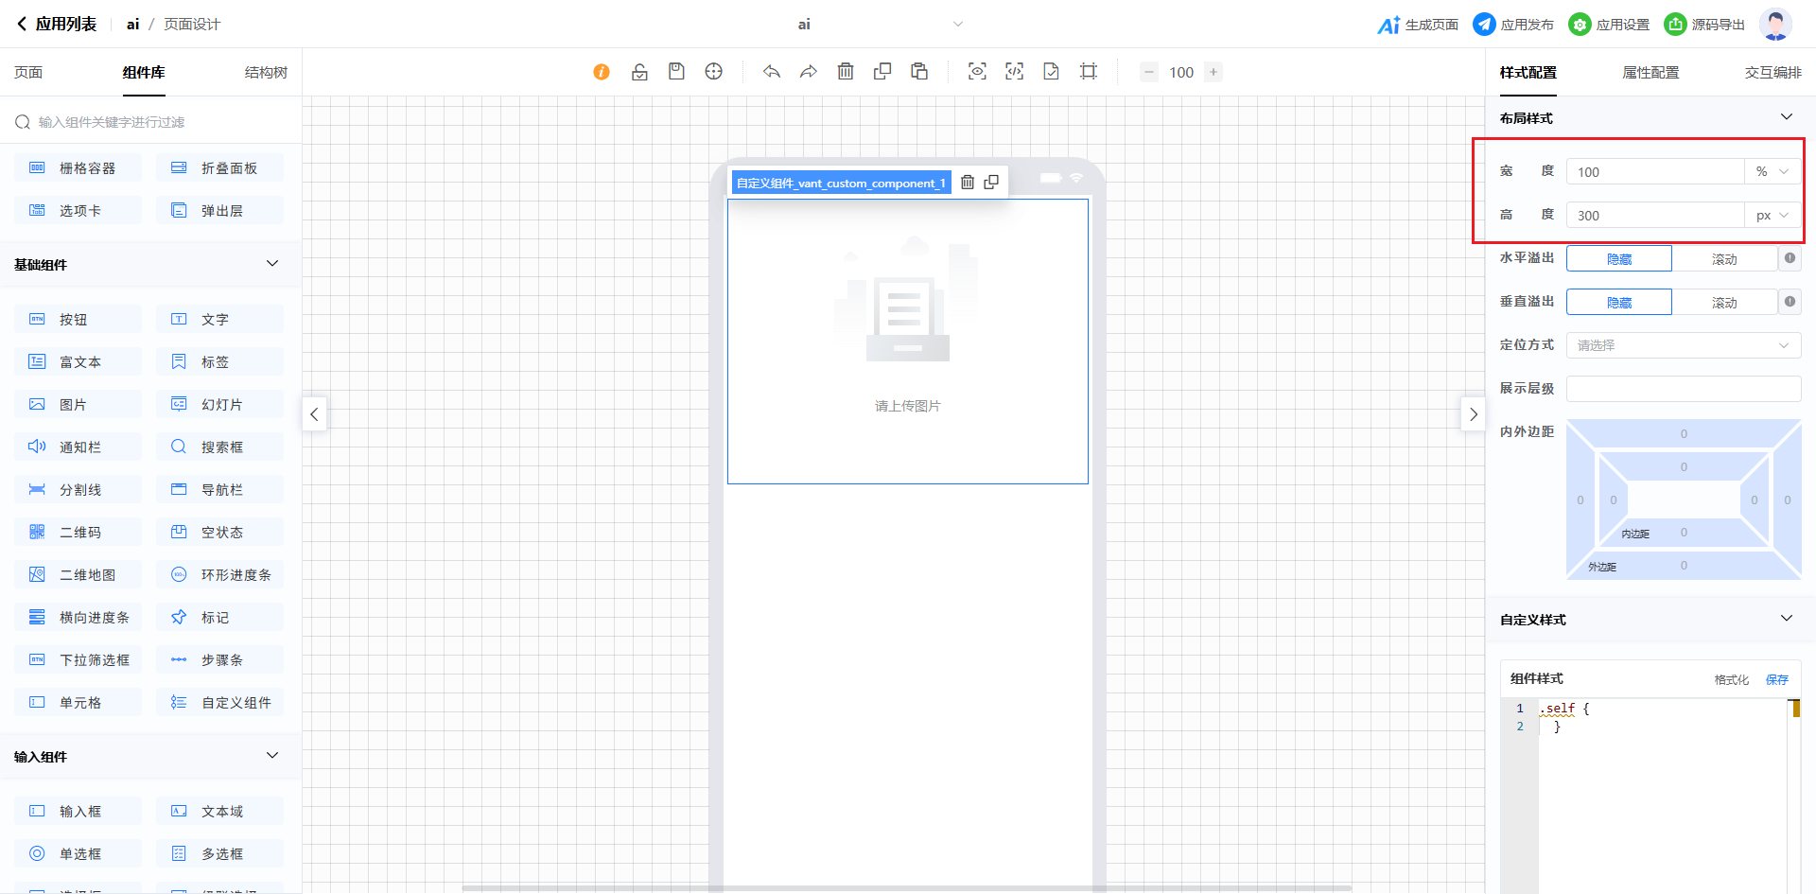Click the paste clipboard icon in toolbar
Viewport: 1816px width, 894px height.
[x=919, y=72]
